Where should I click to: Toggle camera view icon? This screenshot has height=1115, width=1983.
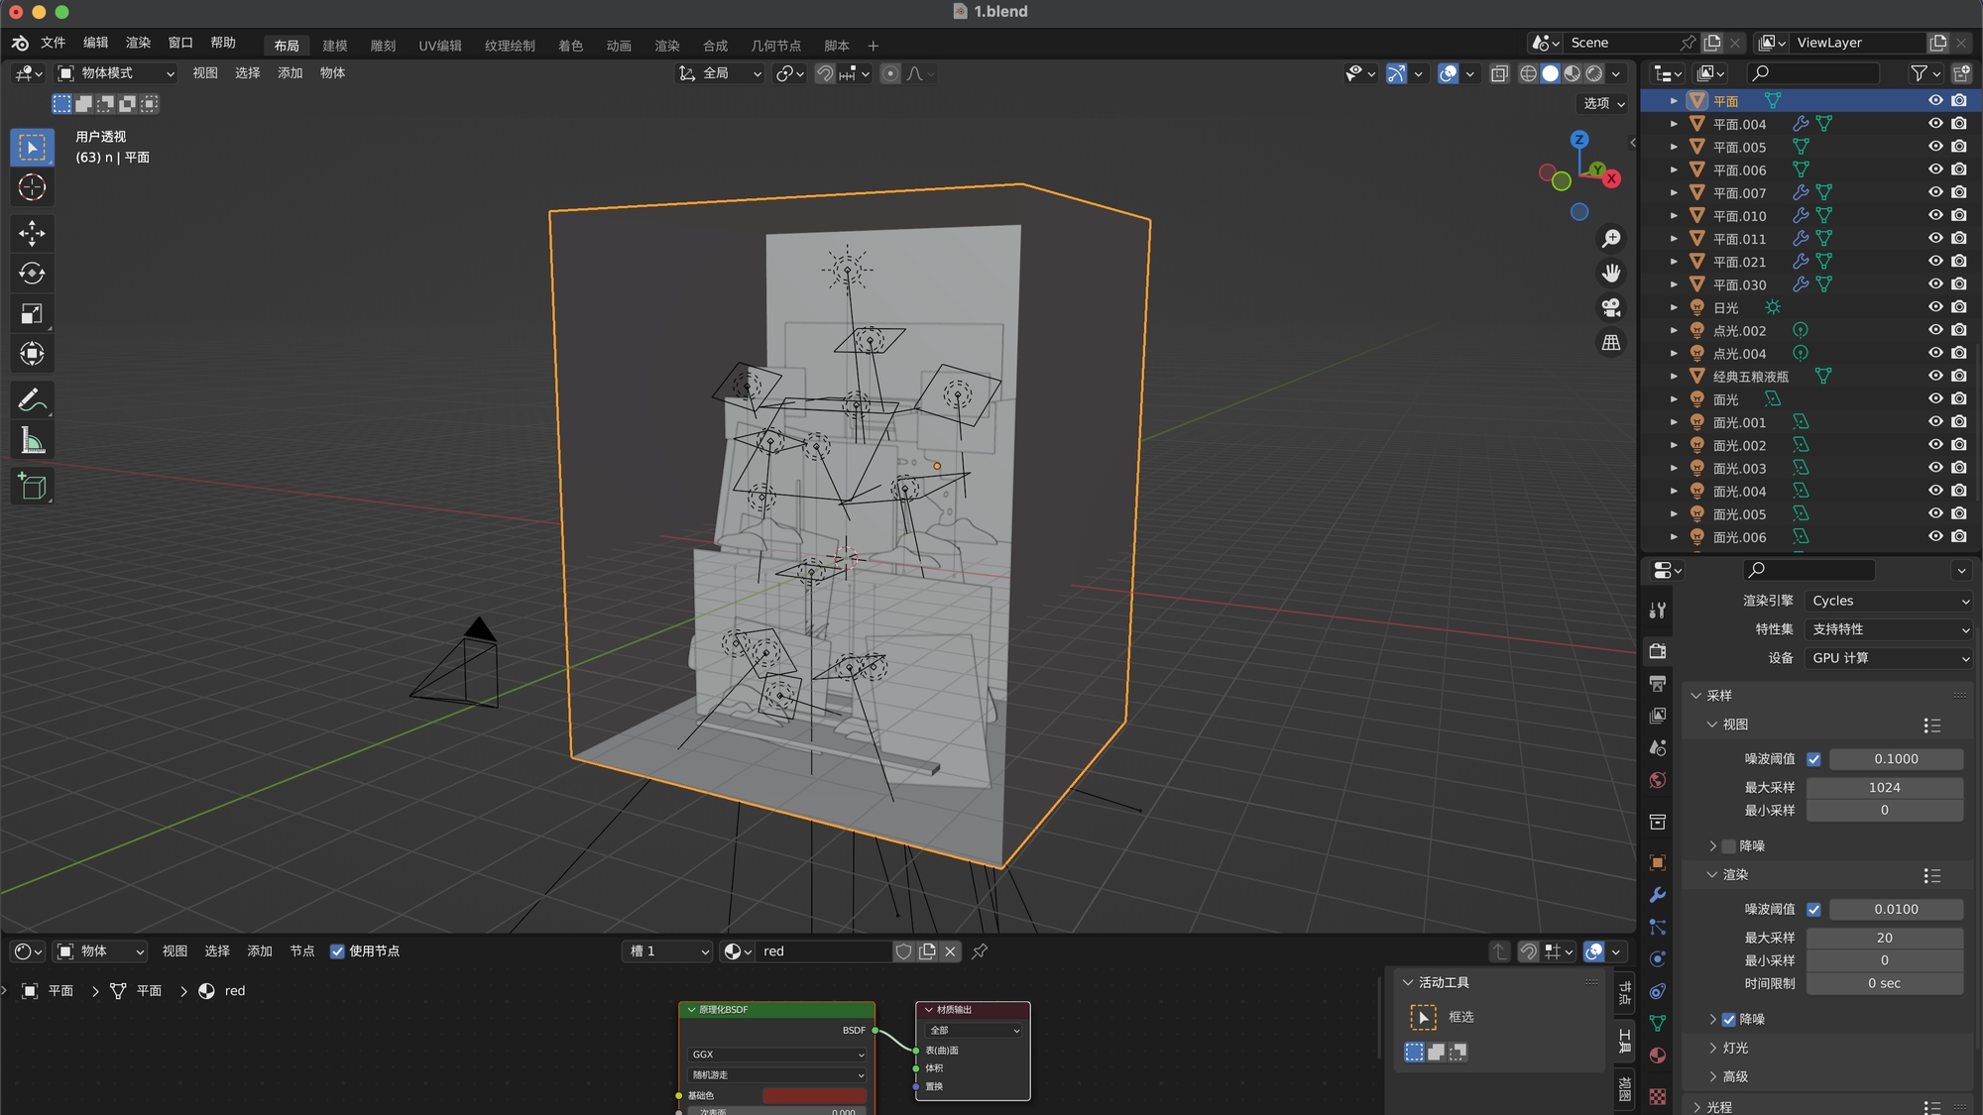pyautogui.click(x=1611, y=308)
